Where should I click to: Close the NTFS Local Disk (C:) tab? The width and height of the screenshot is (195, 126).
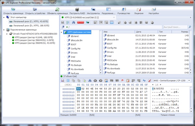[114, 18]
